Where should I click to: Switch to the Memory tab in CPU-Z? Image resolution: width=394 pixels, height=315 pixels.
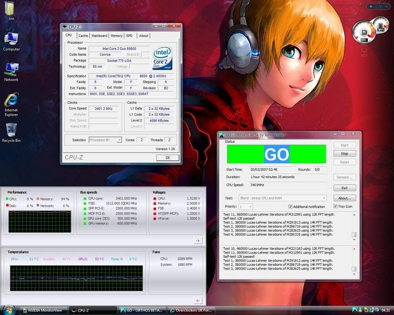pos(116,35)
